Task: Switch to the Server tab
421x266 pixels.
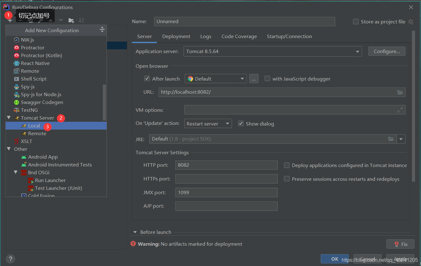Action: [144, 36]
